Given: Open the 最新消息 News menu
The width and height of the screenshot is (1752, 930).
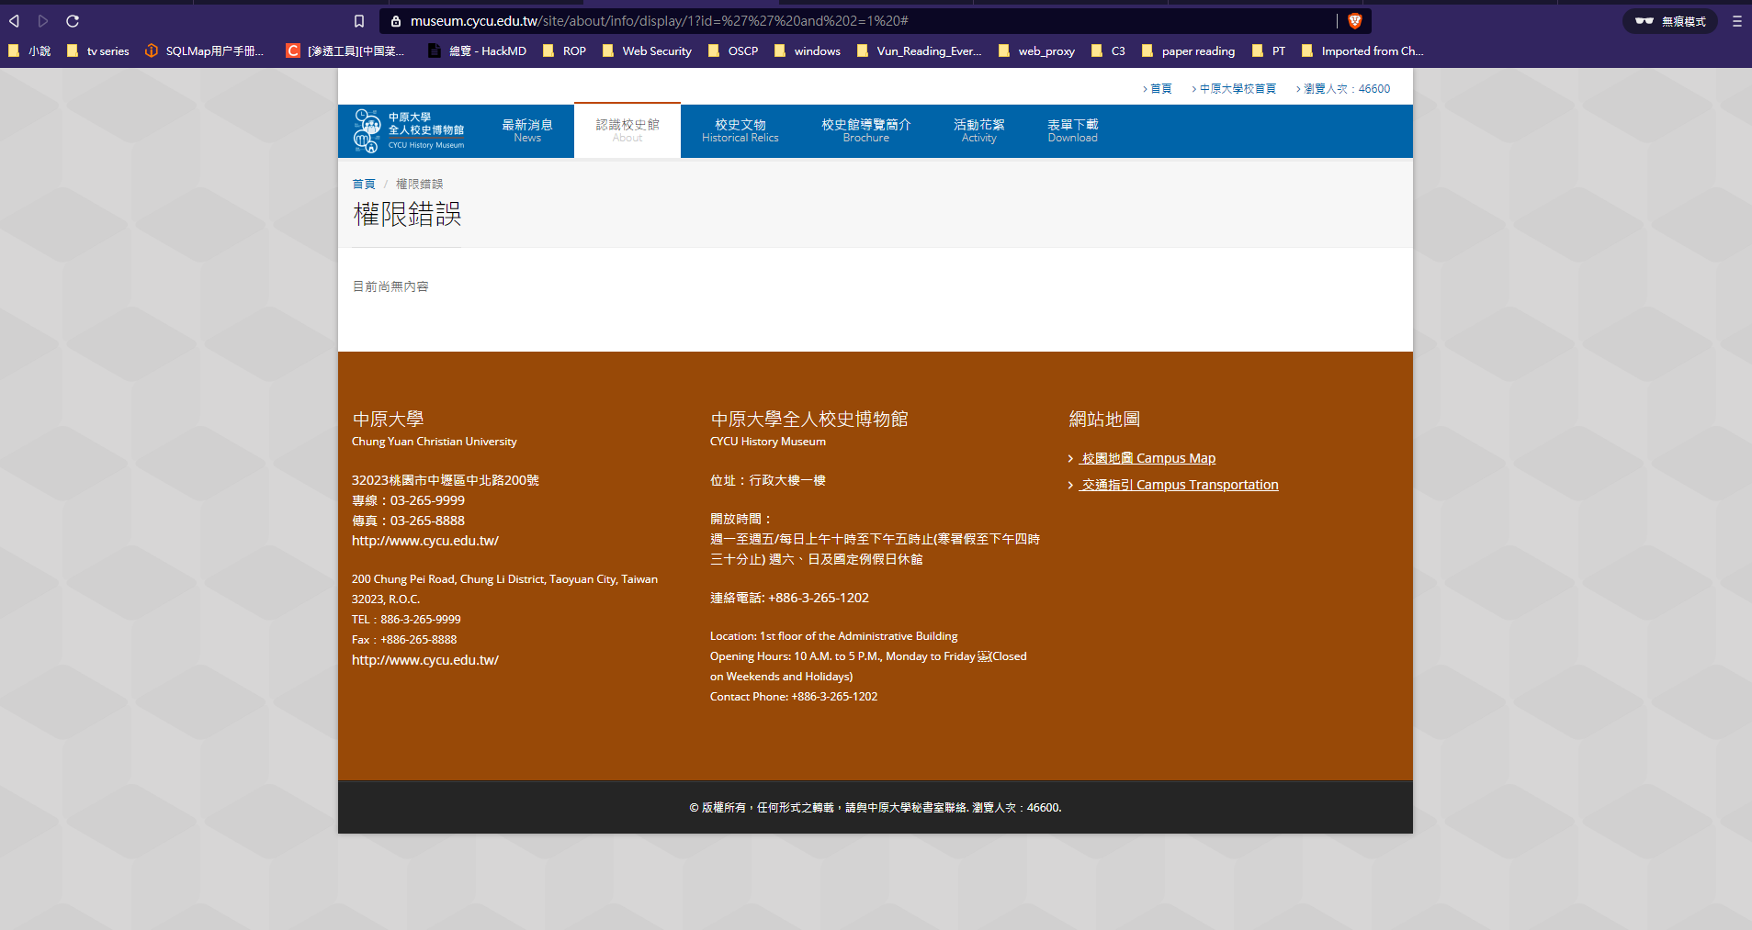Looking at the screenshot, I should [527, 130].
